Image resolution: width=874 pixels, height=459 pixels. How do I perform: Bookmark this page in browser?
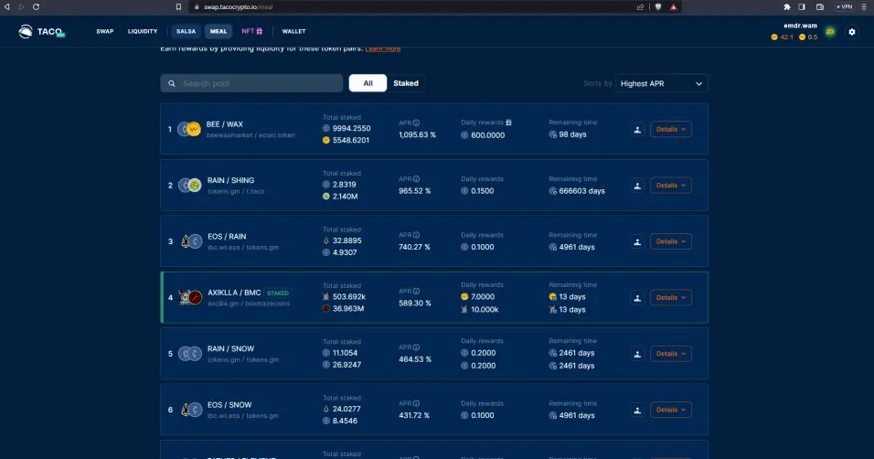pyautogui.click(x=178, y=6)
